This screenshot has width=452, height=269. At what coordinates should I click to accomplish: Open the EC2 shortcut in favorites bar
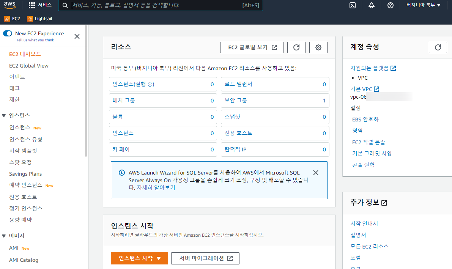pyautogui.click(x=12, y=19)
